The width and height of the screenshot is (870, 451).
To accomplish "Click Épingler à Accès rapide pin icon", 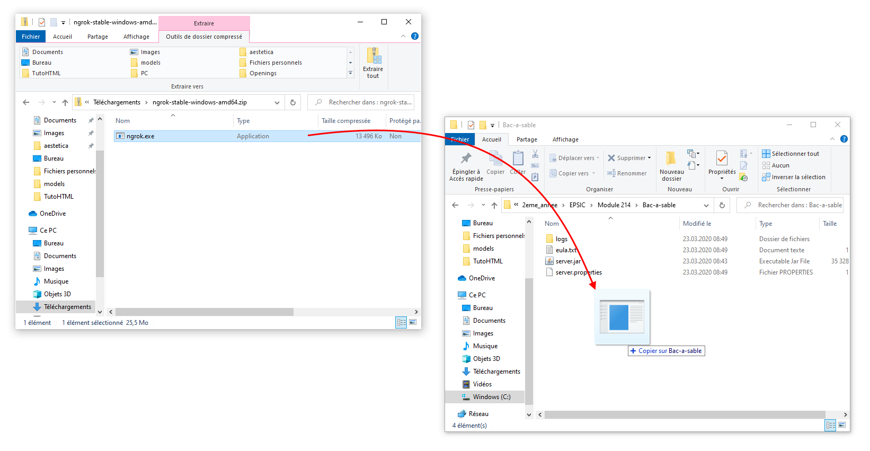I will [x=466, y=158].
